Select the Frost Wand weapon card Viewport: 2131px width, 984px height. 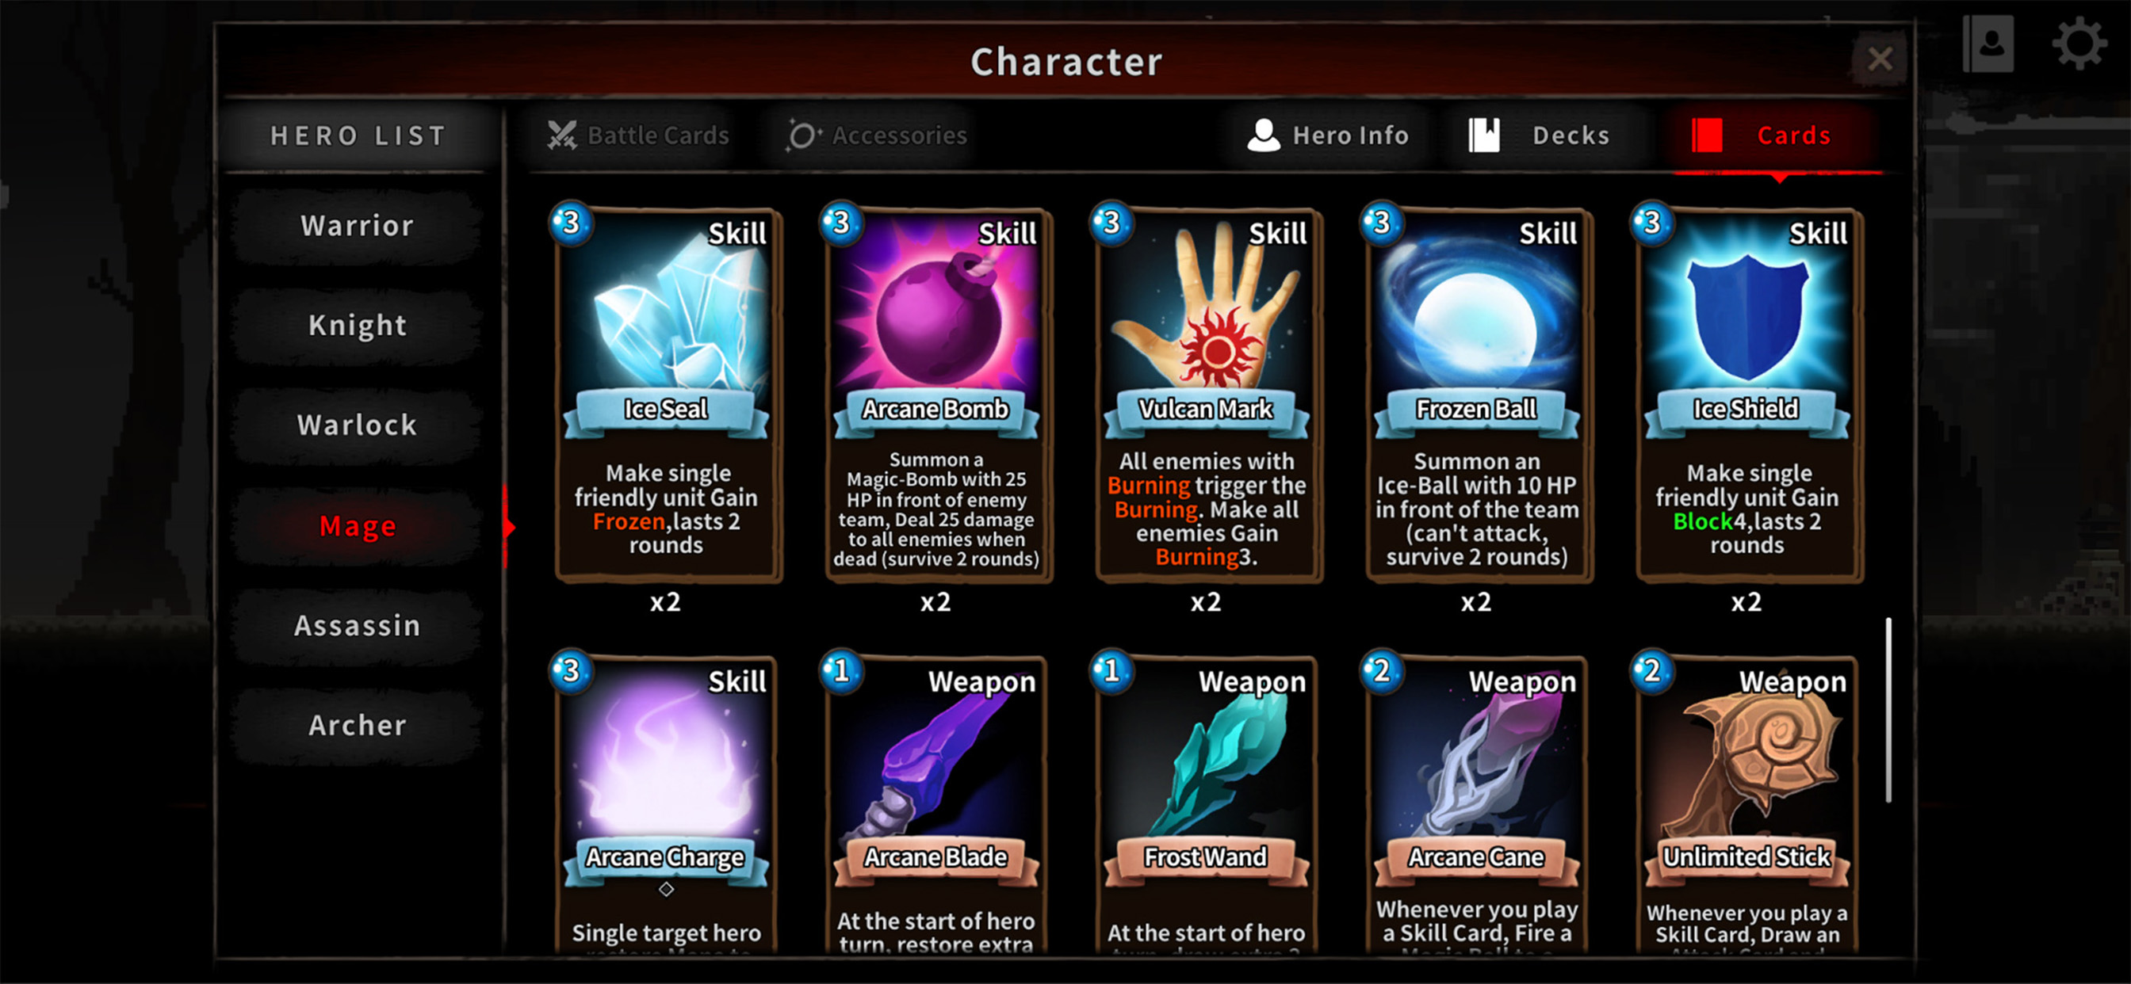(x=1207, y=803)
